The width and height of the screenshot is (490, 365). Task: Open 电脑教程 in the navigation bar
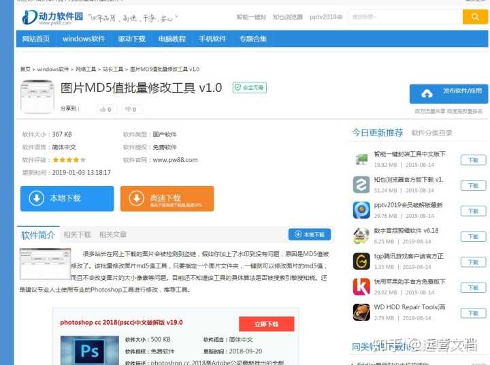pos(172,39)
